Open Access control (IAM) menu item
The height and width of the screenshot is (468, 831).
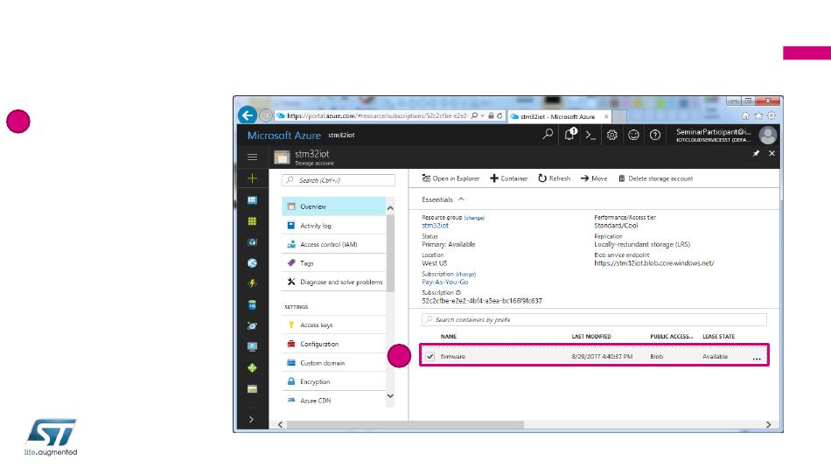click(x=334, y=244)
